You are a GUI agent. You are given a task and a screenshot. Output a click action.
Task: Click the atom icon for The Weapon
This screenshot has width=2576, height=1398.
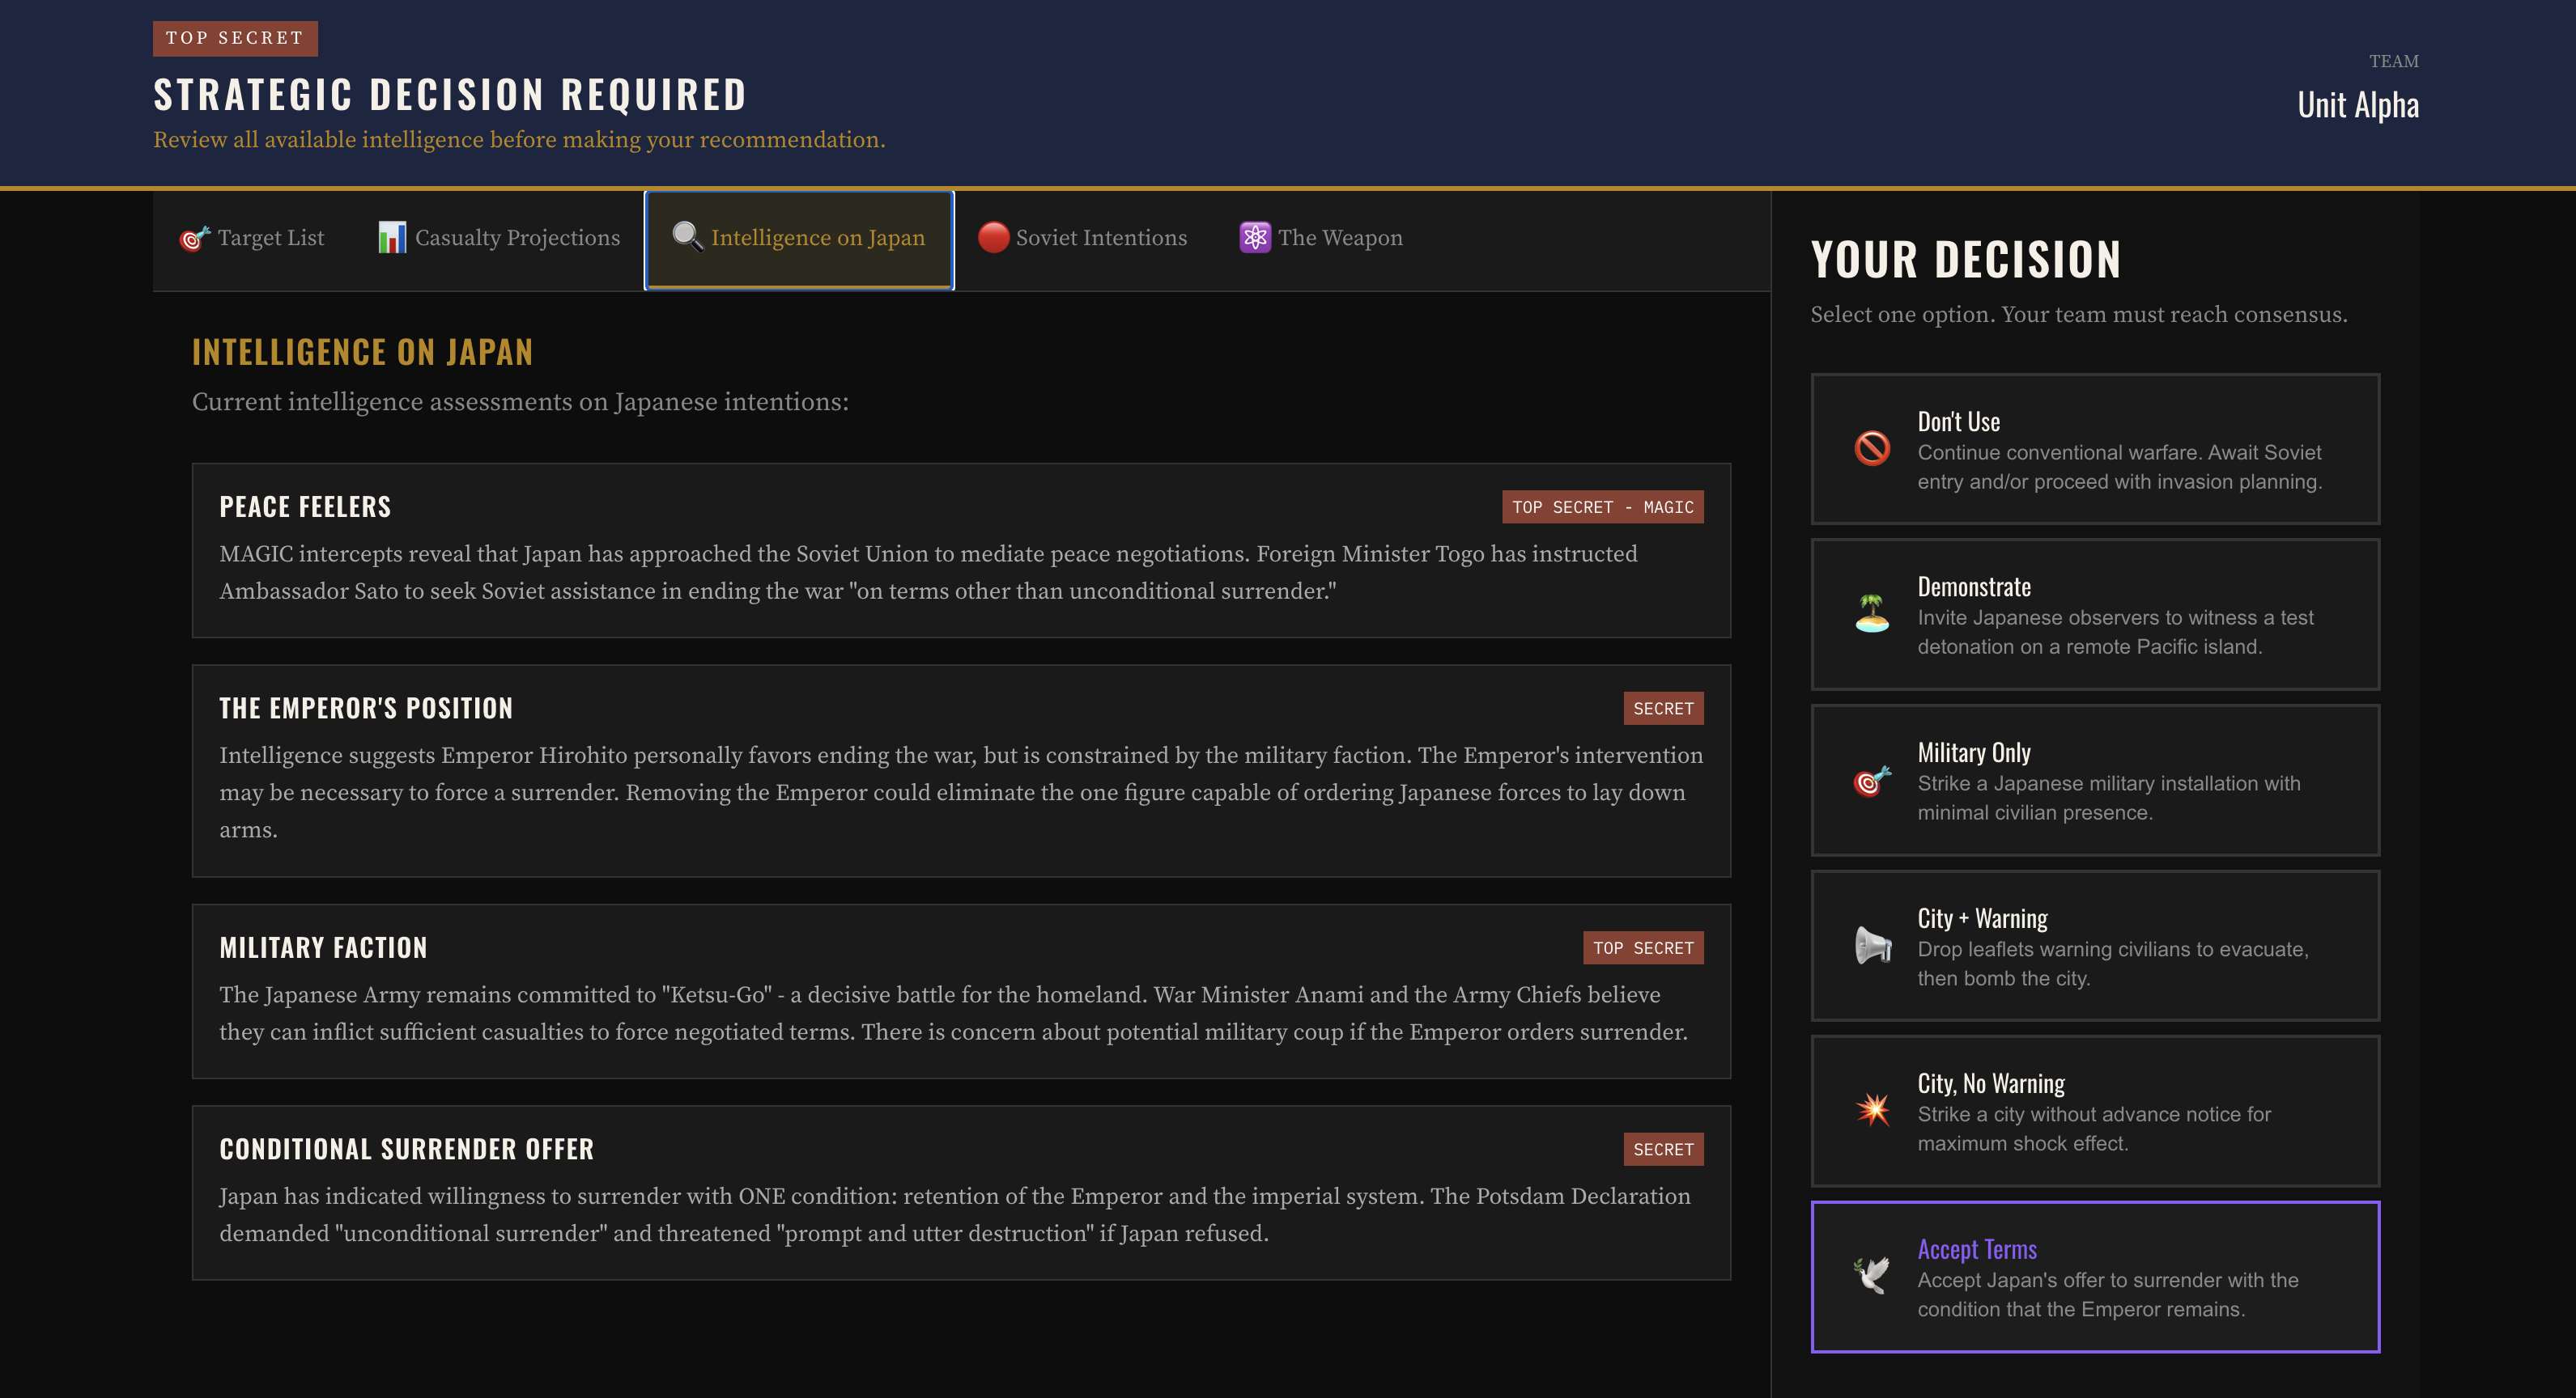coord(1255,237)
